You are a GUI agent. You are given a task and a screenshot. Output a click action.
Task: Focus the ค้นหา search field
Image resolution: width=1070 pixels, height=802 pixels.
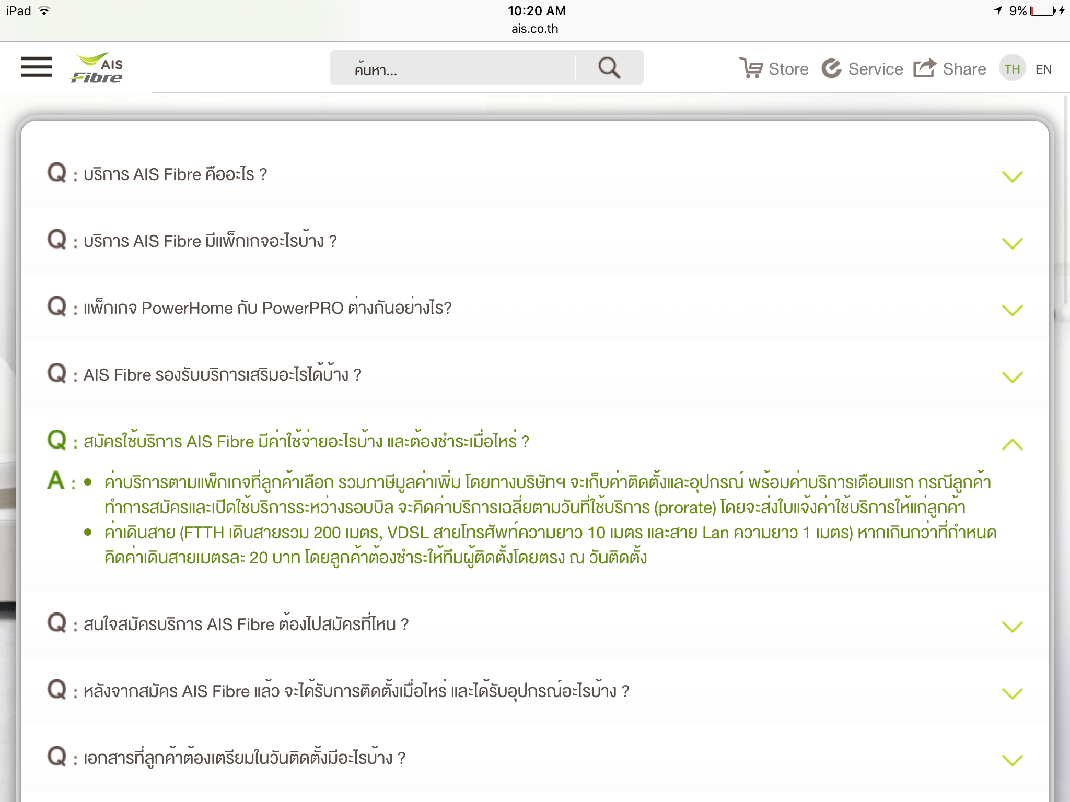452,68
